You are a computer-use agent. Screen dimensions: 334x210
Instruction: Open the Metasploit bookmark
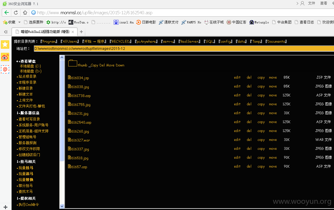pos(259,22)
